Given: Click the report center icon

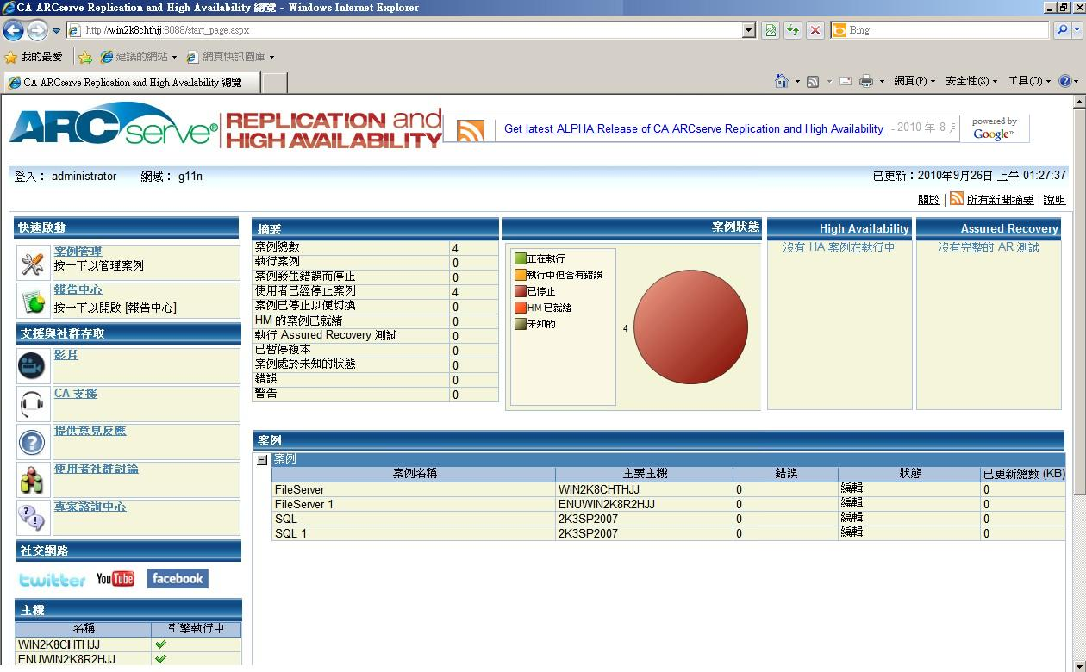Looking at the screenshot, I should 33,302.
